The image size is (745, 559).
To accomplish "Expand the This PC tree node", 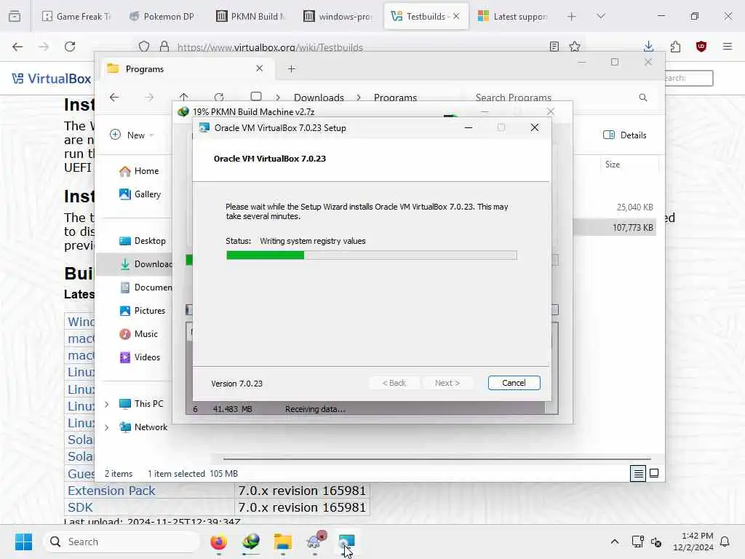I will [x=106, y=404].
